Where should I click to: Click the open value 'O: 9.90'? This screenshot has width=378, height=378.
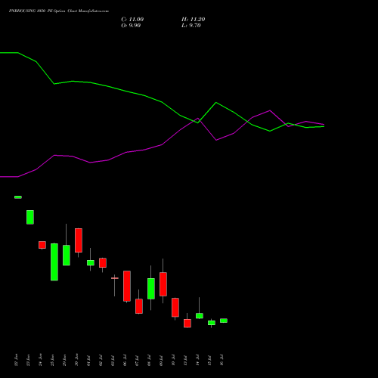(x=131, y=26)
